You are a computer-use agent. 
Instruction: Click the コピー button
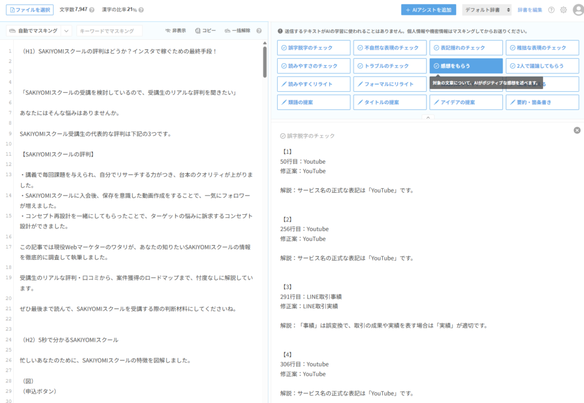coord(205,31)
